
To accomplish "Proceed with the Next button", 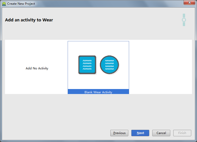I will coord(140,133).
